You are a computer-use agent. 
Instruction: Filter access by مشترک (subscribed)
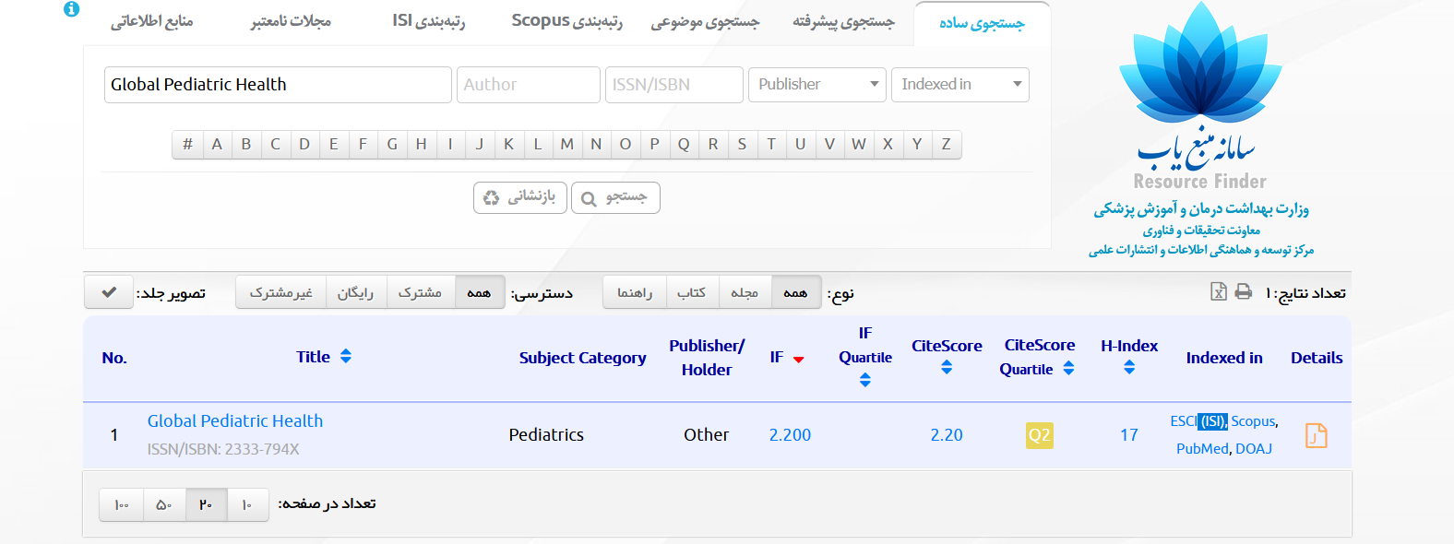(420, 292)
